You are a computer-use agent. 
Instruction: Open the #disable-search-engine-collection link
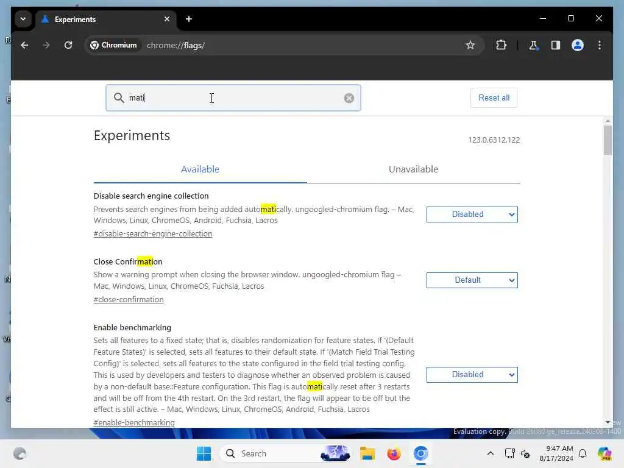[153, 233]
